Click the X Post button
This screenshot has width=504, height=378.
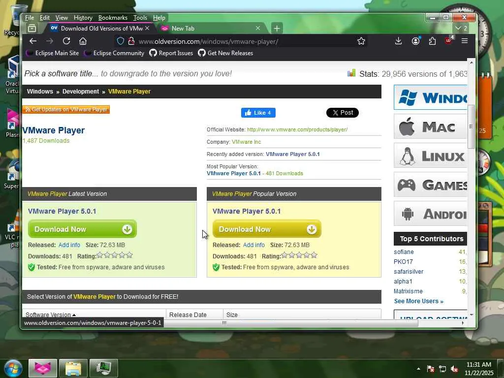pyautogui.click(x=343, y=113)
